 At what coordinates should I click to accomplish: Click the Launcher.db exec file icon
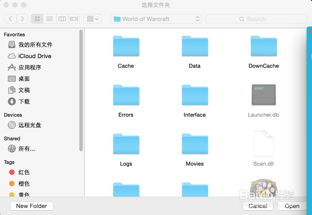264,95
